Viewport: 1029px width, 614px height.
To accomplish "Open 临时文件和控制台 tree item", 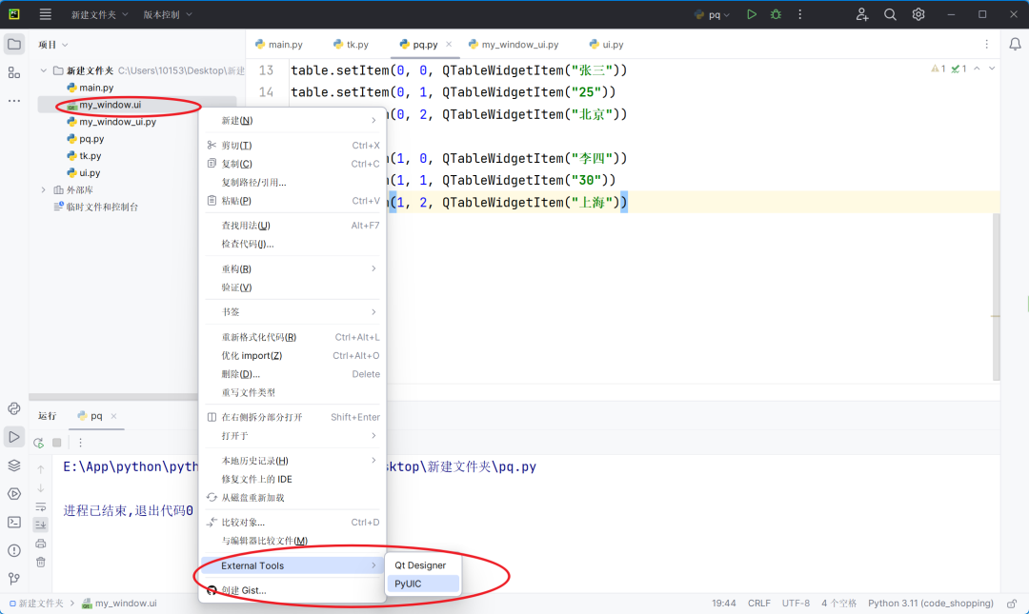I will pos(96,207).
